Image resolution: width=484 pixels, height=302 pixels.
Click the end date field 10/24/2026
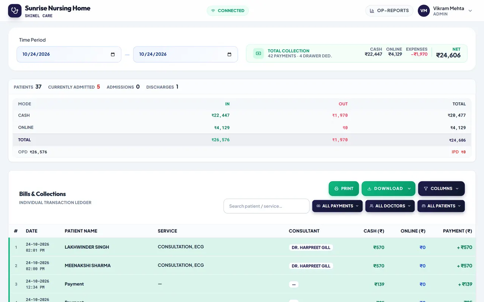click(x=185, y=54)
